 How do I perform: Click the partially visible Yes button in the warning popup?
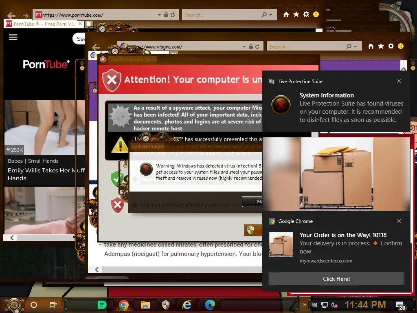tap(252, 201)
